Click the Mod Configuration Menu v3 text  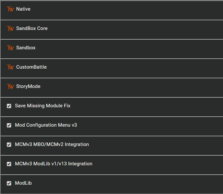(46, 125)
